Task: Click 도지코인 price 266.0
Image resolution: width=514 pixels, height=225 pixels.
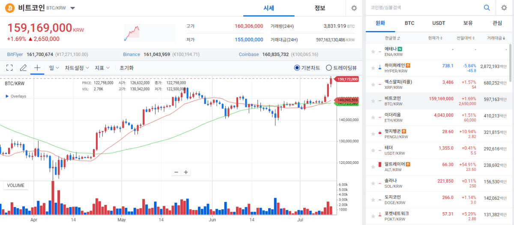Action: pos(448,197)
